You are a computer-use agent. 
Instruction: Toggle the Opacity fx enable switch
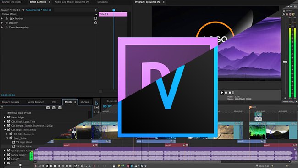pyautogui.click(x=6, y=23)
